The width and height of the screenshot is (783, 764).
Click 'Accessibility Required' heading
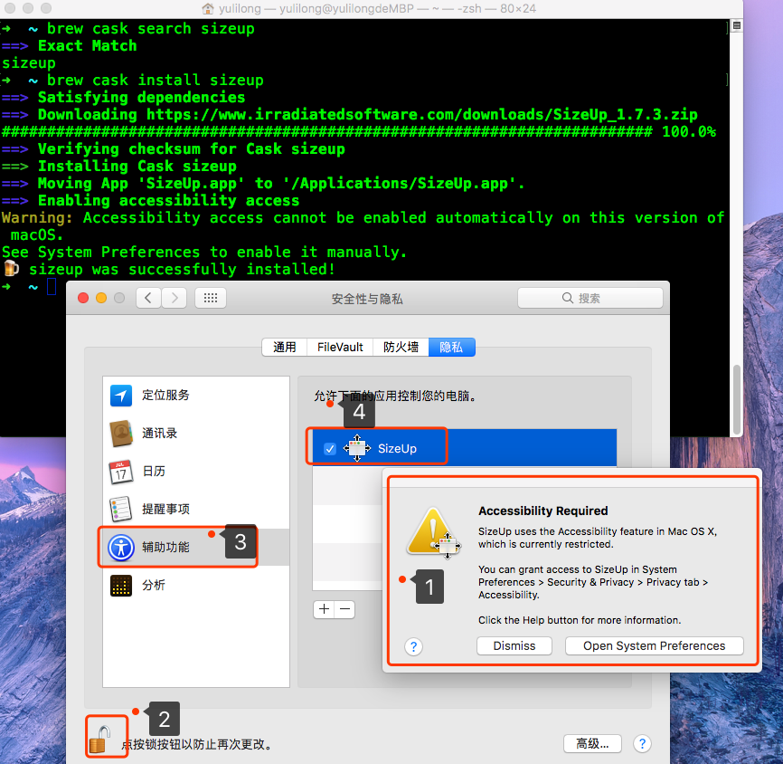click(542, 511)
